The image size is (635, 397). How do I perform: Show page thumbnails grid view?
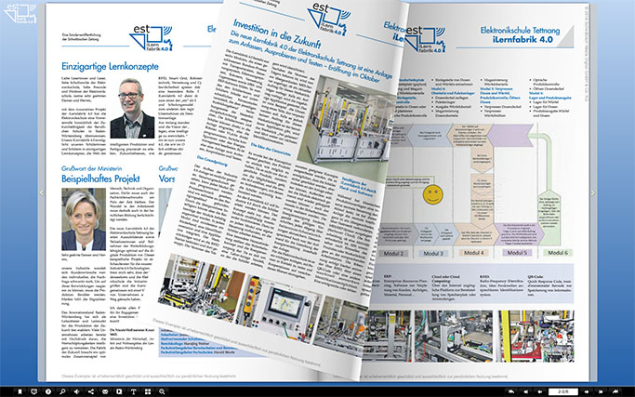148,391
